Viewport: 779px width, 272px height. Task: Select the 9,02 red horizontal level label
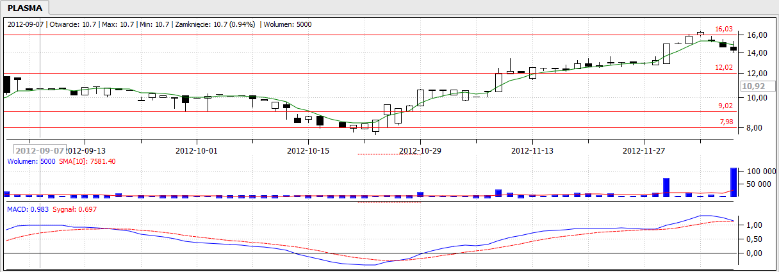click(x=725, y=106)
